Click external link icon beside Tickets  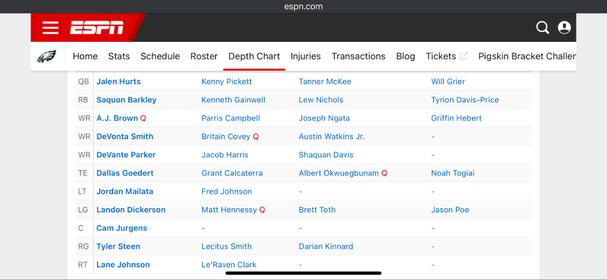464,56
